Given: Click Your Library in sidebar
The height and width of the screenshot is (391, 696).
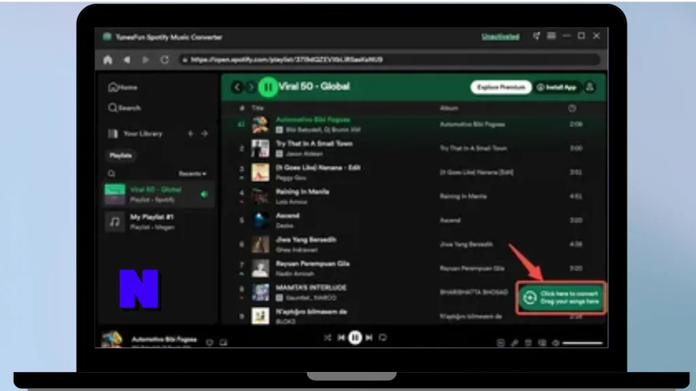Looking at the screenshot, I should (135, 134).
